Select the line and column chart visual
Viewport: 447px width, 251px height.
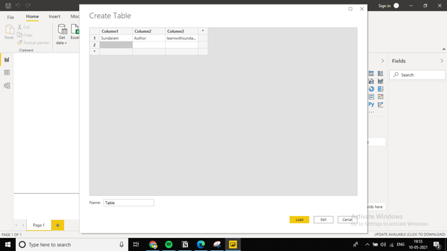[371, 81]
